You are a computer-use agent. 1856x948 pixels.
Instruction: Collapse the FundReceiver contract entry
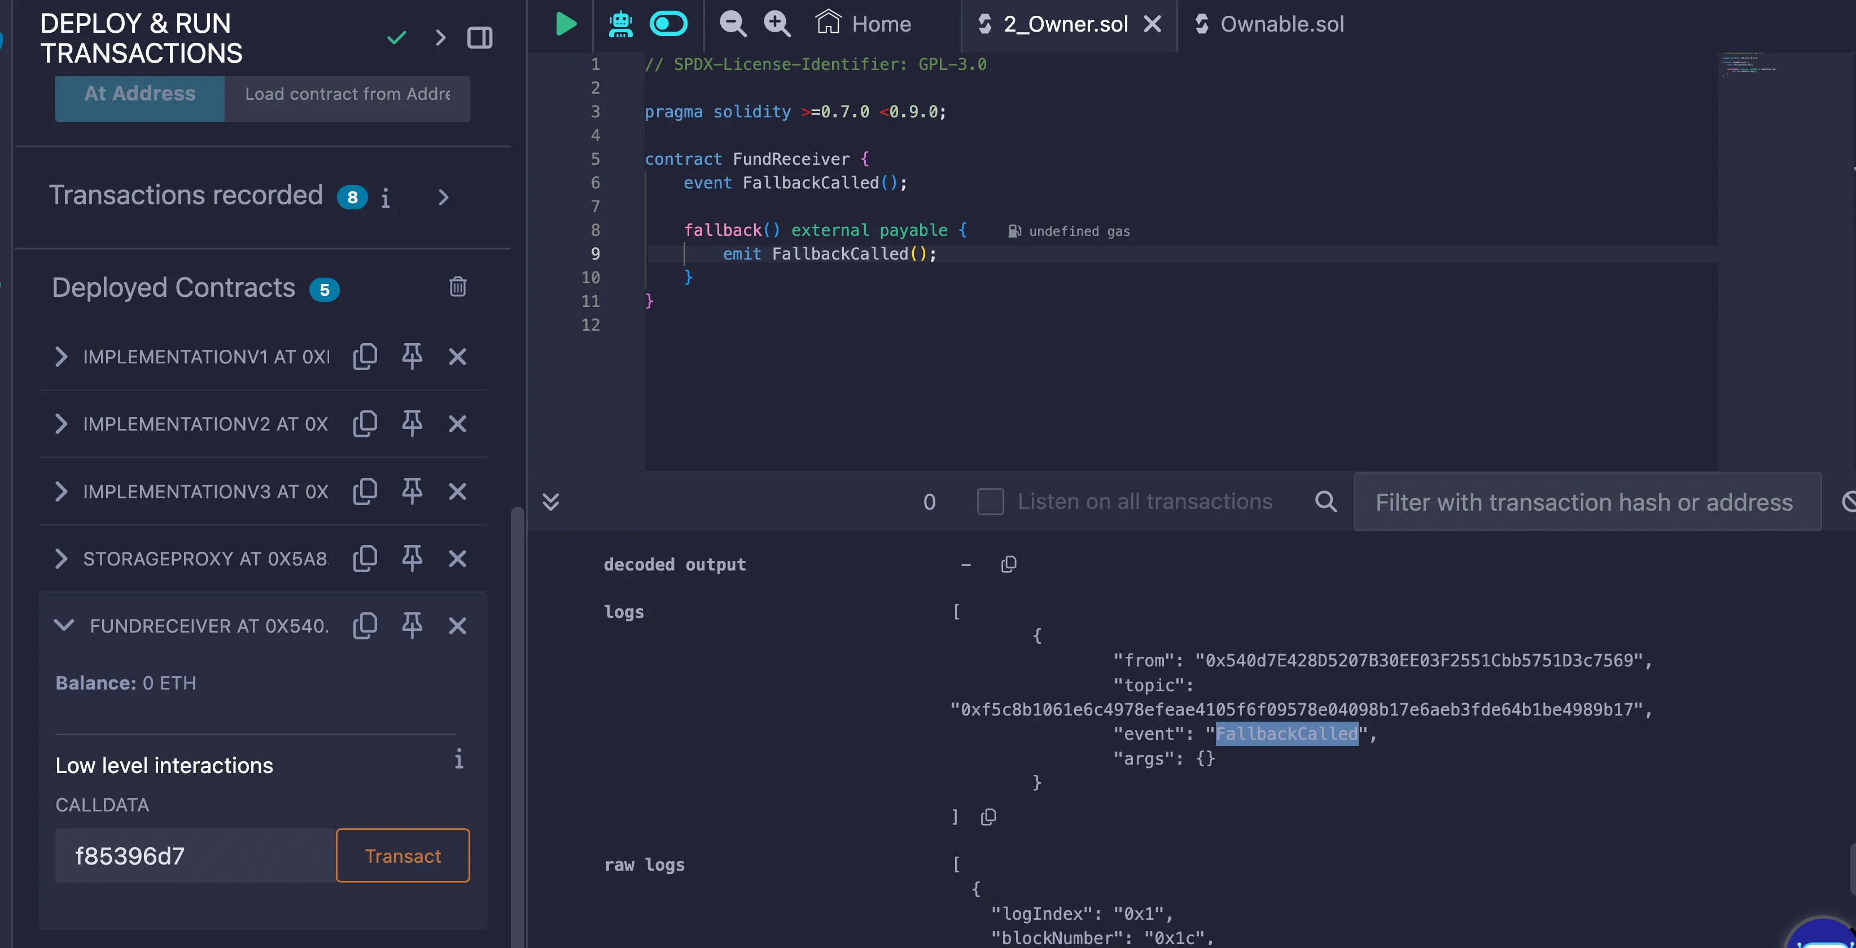coord(63,625)
